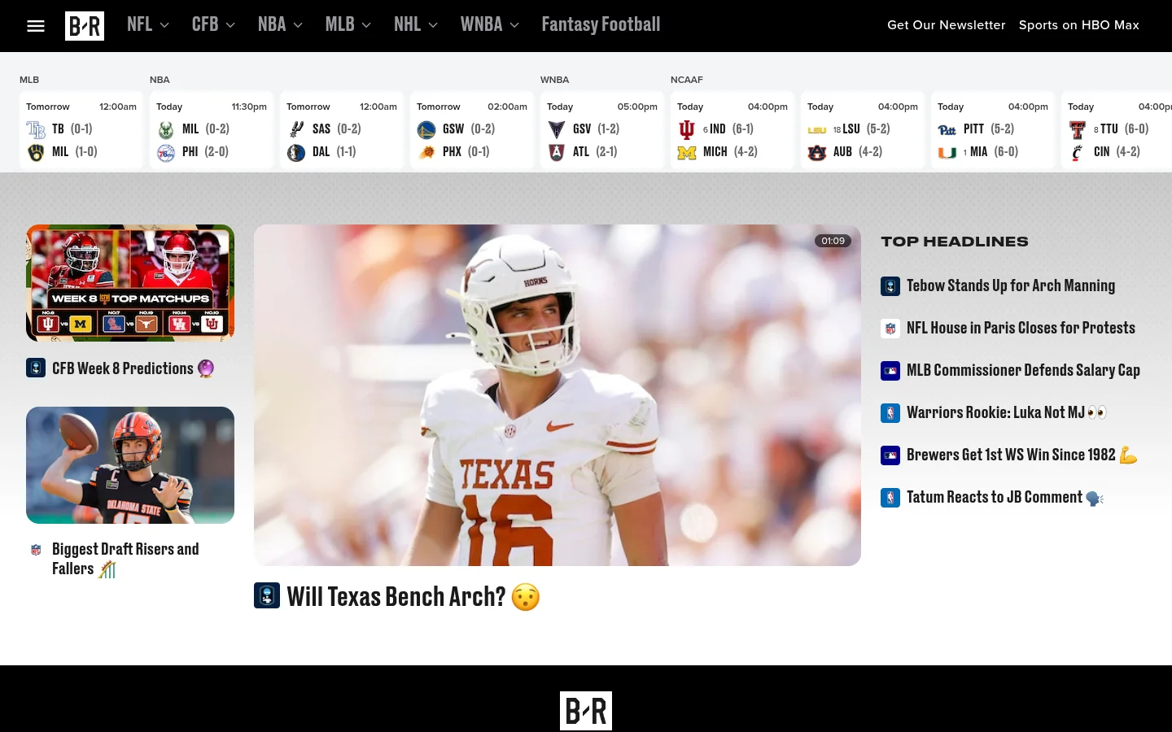Open Tebow Stands Up for Arch Manning
This screenshot has height=732, width=1172.
pos(1011,286)
